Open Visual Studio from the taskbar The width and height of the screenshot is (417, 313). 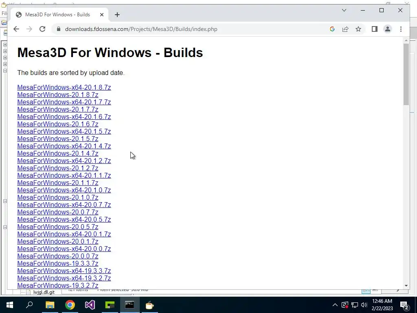[90, 305]
